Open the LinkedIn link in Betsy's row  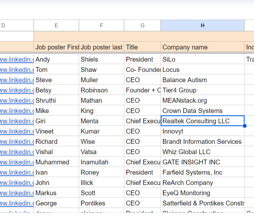(17, 90)
